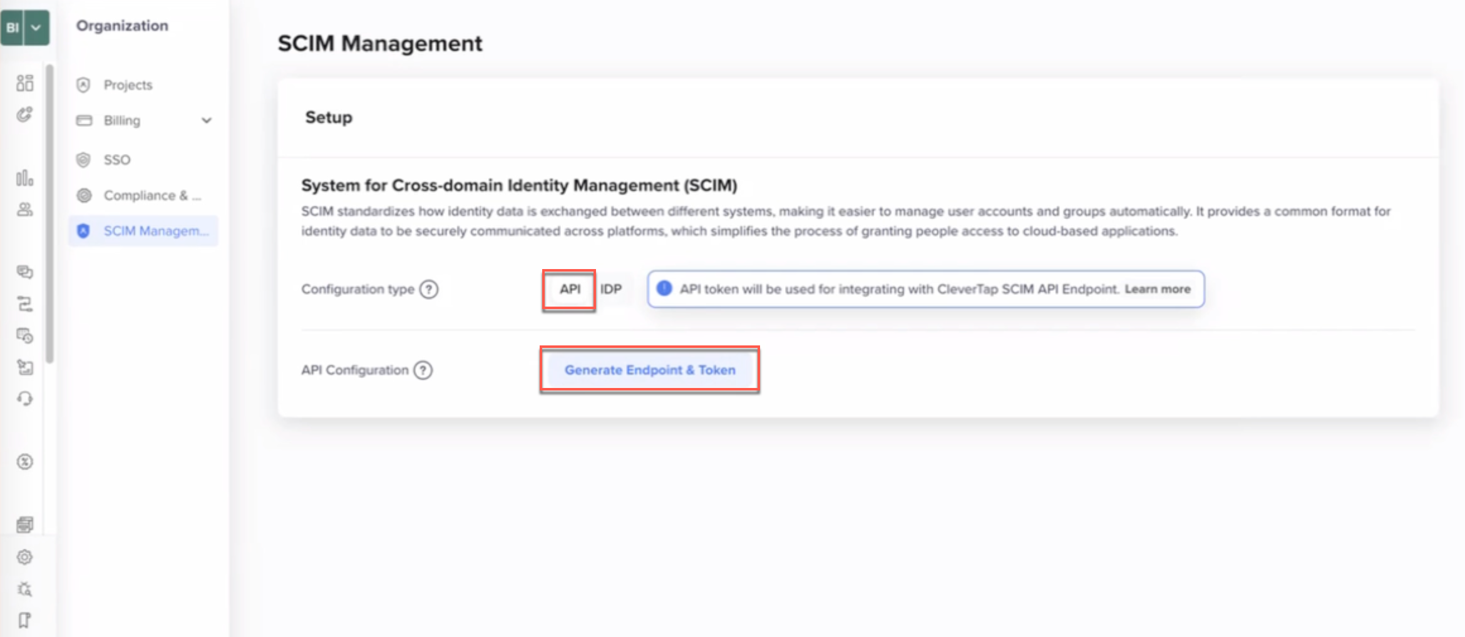Select the API configuration type
The image size is (1465, 637).
coord(568,289)
